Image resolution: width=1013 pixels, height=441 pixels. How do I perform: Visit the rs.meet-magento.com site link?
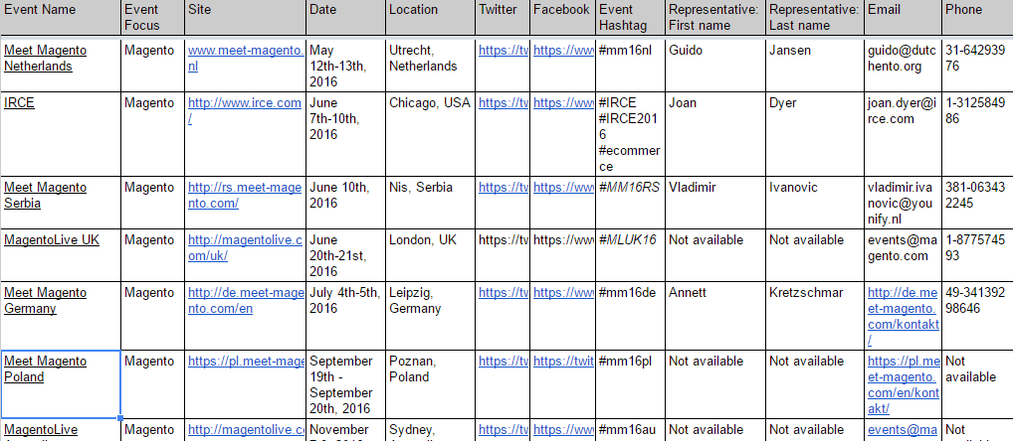click(244, 196)
